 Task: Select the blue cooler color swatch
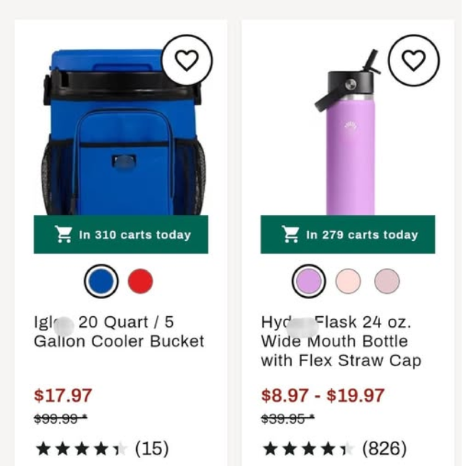coord(101,281)
